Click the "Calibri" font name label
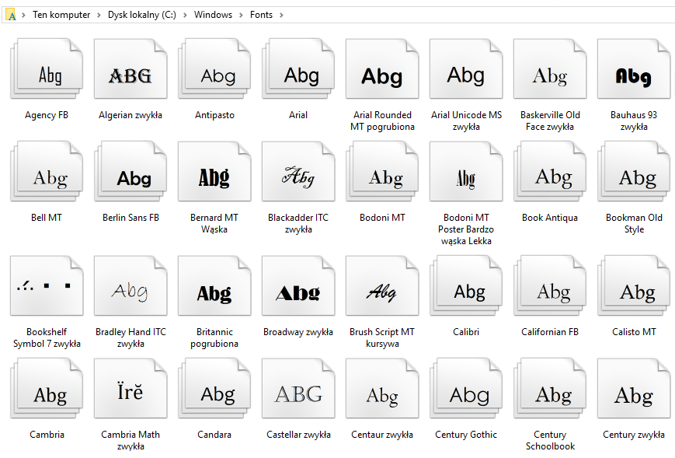 click(466, 332)
